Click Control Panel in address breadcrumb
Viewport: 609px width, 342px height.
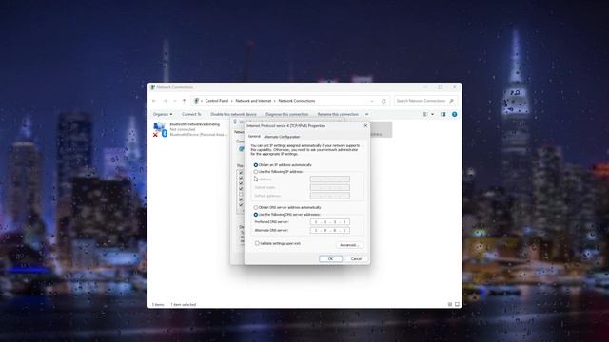[x=217, y=101]
